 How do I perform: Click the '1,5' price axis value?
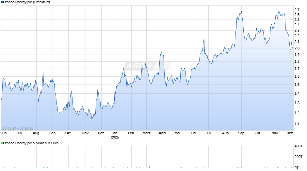[x=297, y=85]
